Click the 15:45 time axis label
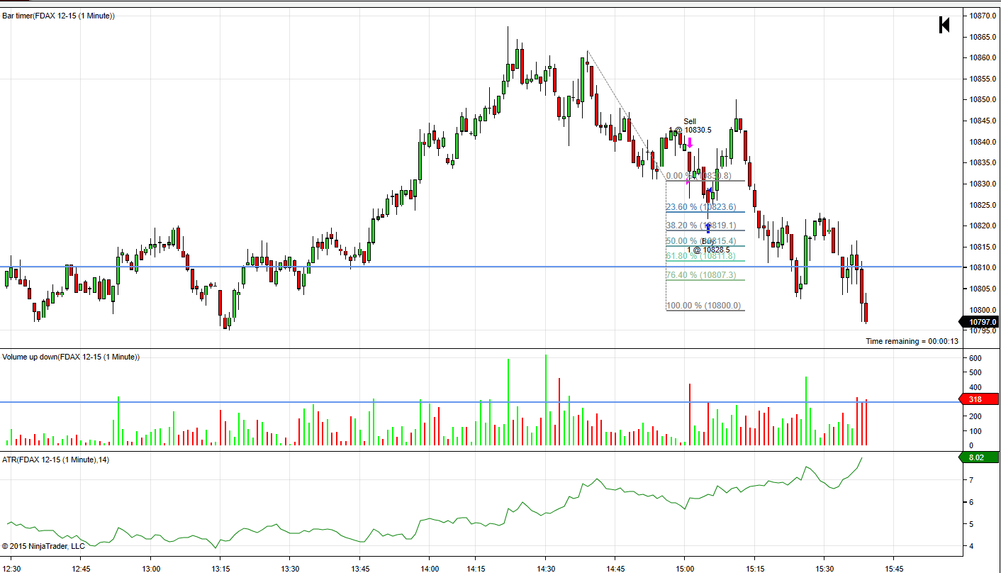 pyautogui.click(x=894, y=569)
